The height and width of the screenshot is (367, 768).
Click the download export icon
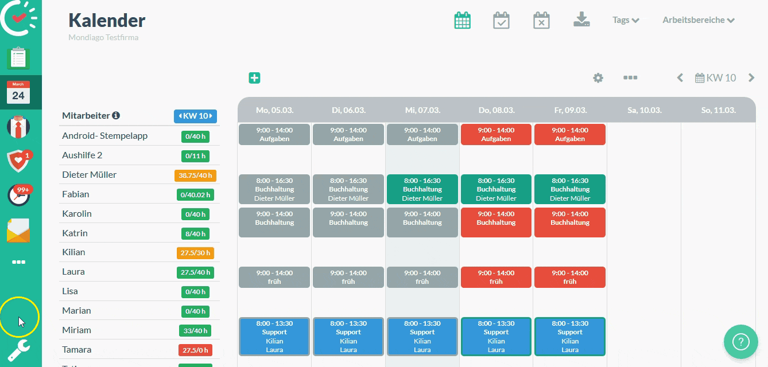(581, 20)
